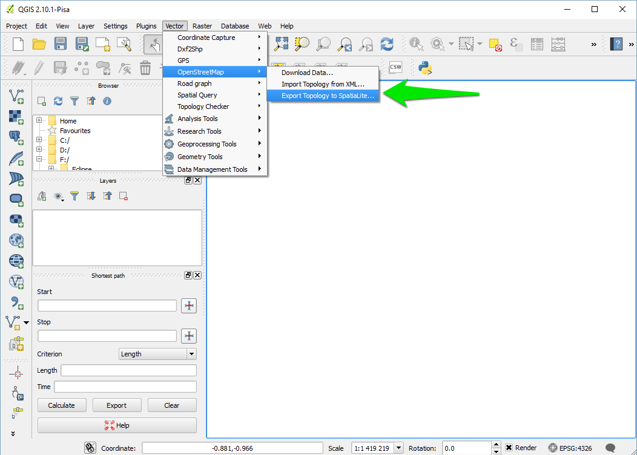Open the MetaSearch CSW catalog tool
This screenshot has height=455, width=637.
click(395, 68)
